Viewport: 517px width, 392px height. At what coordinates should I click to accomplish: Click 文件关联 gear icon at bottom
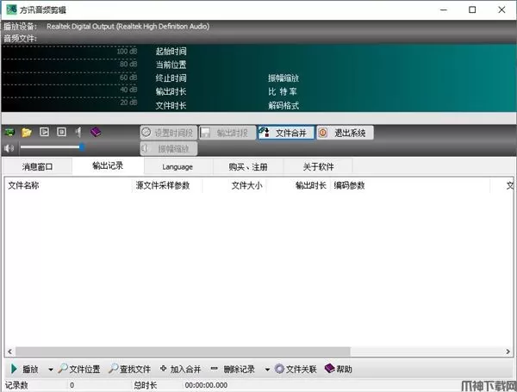coord(296,370)
